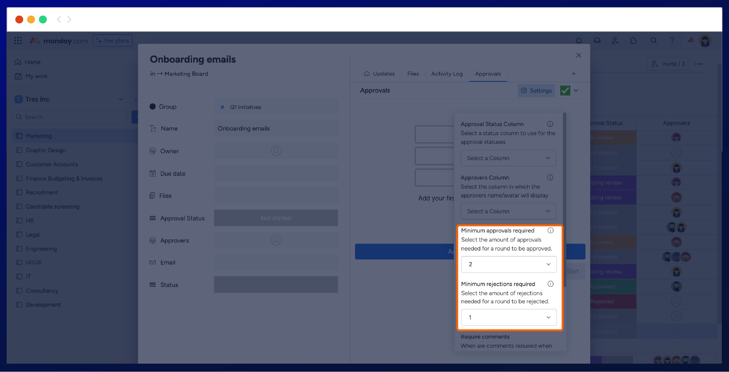Image resolution: width=729 pixels, height=372 pixels.
Task: Expand Minimum approvals required dropdown showing 2
Action: coord(508,264)
